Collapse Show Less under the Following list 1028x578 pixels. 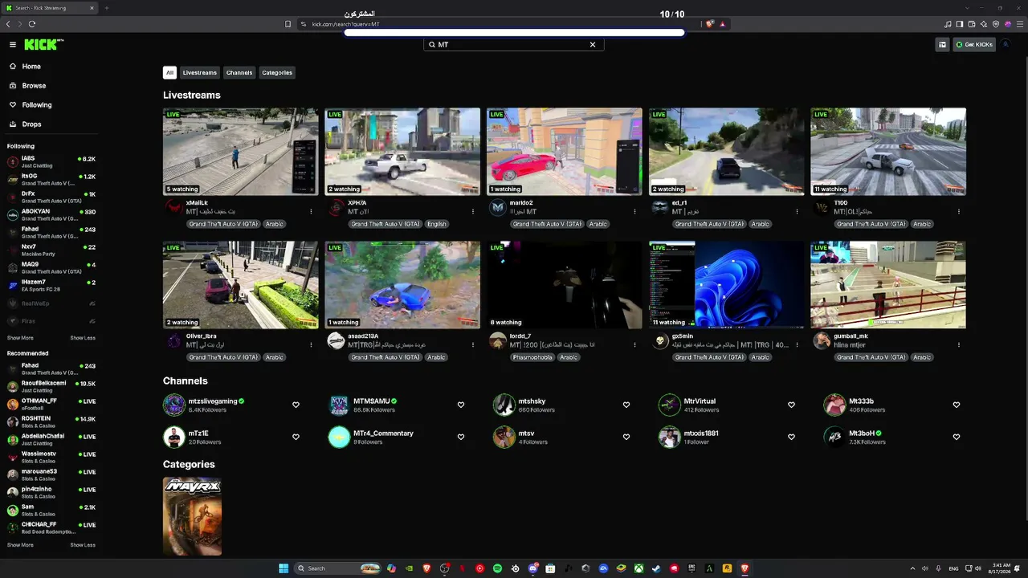pos(83,338)
